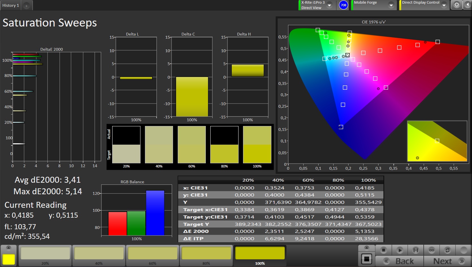The image size is (472, 267).
Task: Click the stop measurement icon
Action: [384, 250]
